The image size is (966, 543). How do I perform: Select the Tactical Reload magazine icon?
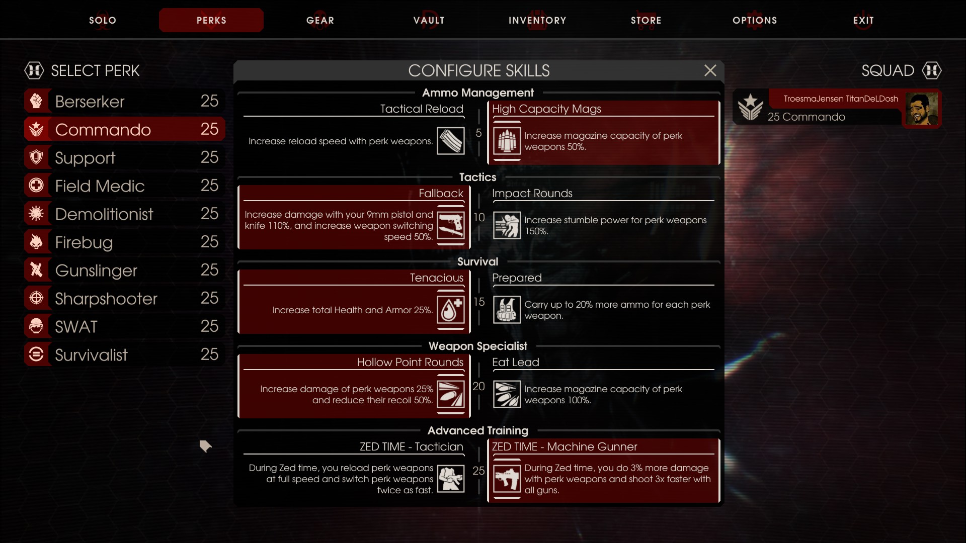[450, 141]
